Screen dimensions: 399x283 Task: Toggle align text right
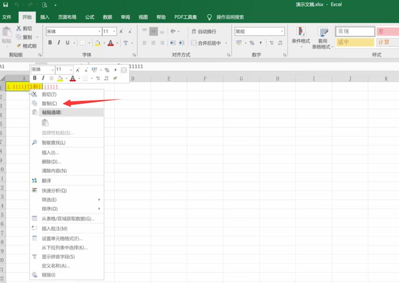(x=162, y=43)
